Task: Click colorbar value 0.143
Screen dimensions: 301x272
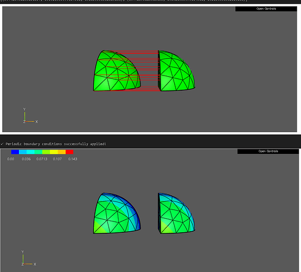Action: click(x=73, y=159)
